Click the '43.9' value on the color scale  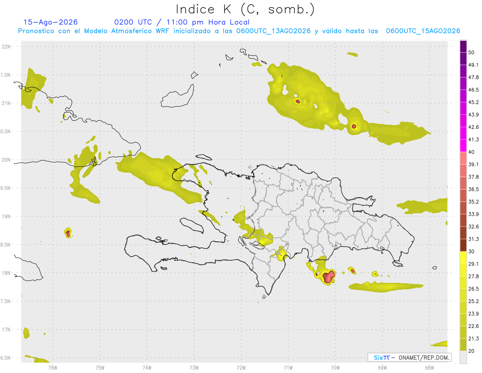coord(474,115)
